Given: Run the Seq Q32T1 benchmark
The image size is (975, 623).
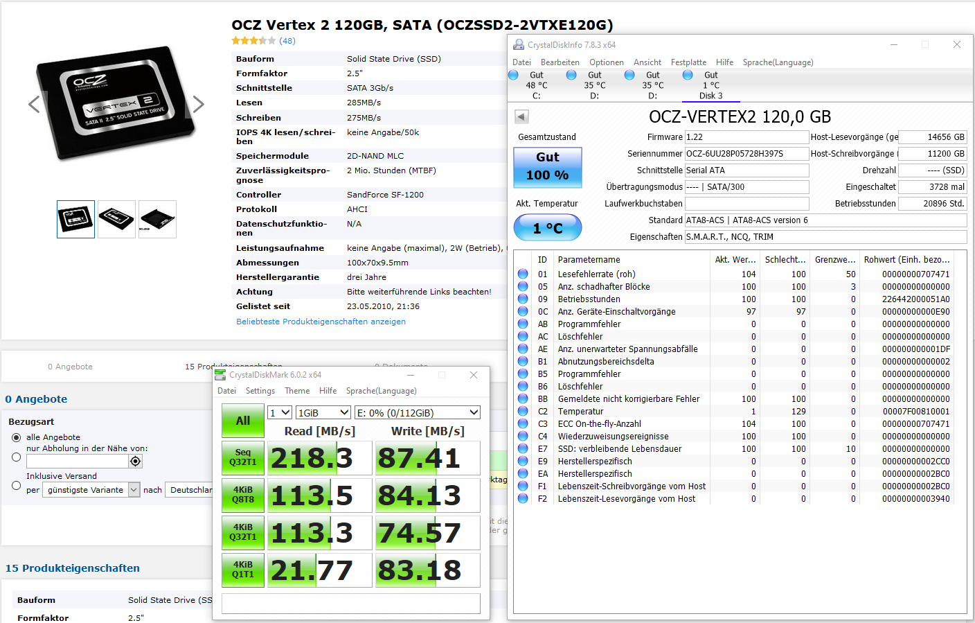Looking at the screenshot, I should 243,457.
